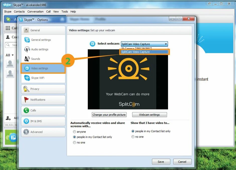Click the green online status icon
Screen dimensions: 236x170
coord(8,19)
